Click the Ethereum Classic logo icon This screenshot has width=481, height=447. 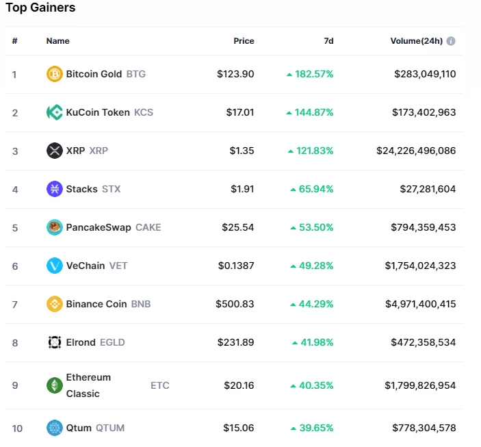point(55,385)
